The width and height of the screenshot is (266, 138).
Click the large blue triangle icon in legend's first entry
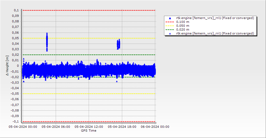[x=170, y=18]
